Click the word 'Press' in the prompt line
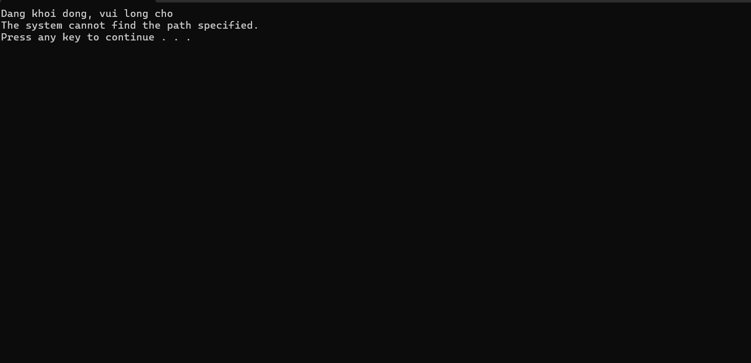The width and height of the screenshot is (751, 363). point(16,37)
